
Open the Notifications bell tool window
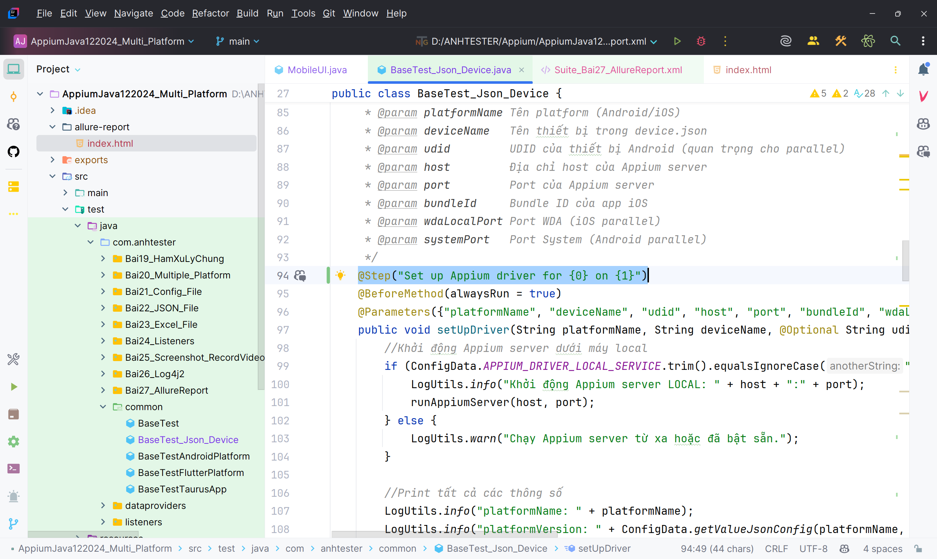click(x=923, y=69)
